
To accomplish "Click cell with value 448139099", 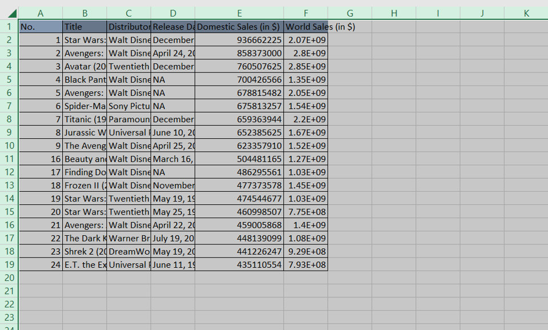I will click(239, 238).
